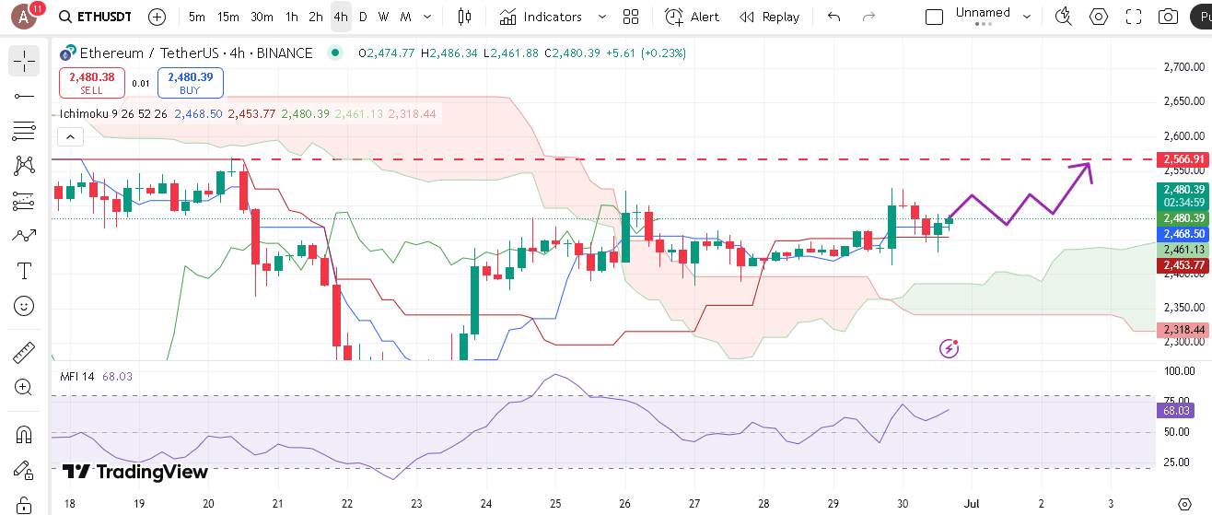Screen dimensions: 1212x515
Task: Take a chart snapshot with camera
Action: coord(1168,17)
